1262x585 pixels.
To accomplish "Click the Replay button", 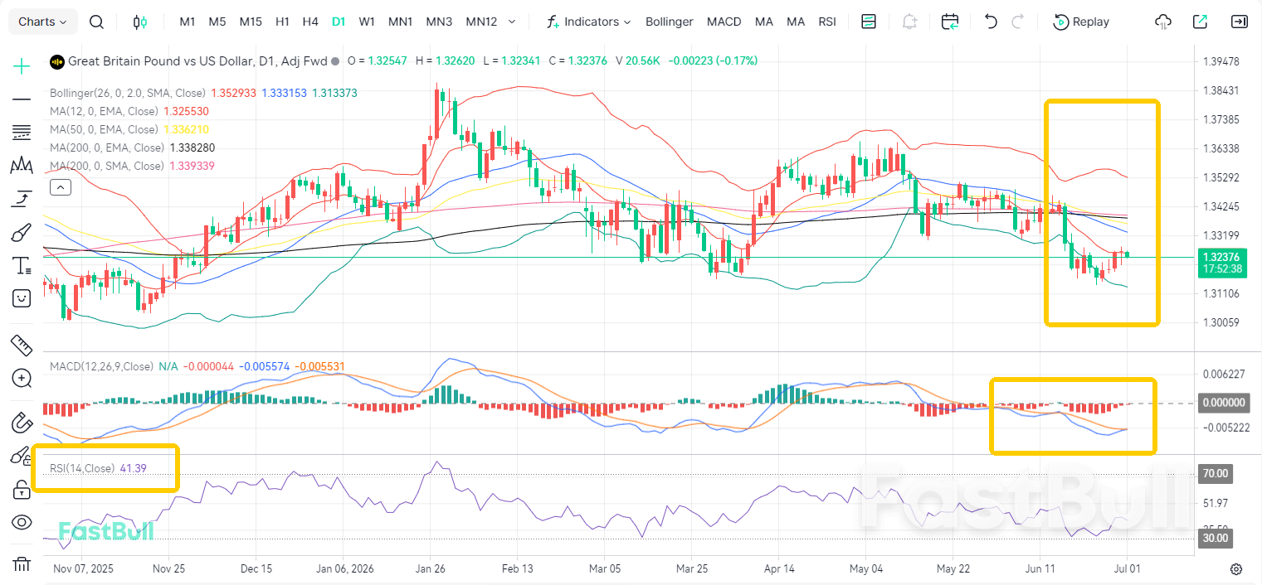I will click(x=1081, y=22).
